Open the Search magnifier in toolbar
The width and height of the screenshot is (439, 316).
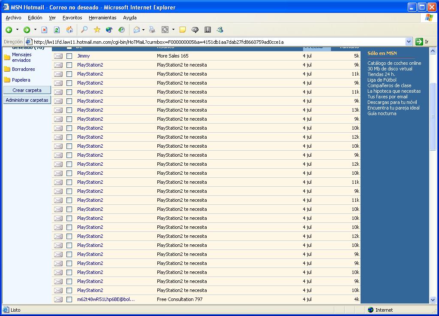[x=84, y=30]
